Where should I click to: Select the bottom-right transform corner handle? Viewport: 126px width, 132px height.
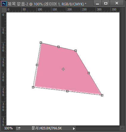102,95
